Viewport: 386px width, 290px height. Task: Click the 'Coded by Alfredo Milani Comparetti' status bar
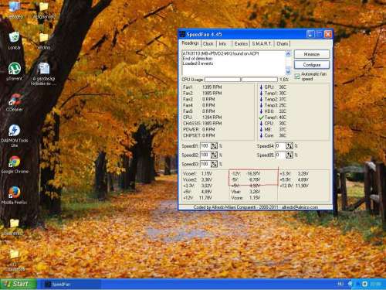(x=256, y=207)
